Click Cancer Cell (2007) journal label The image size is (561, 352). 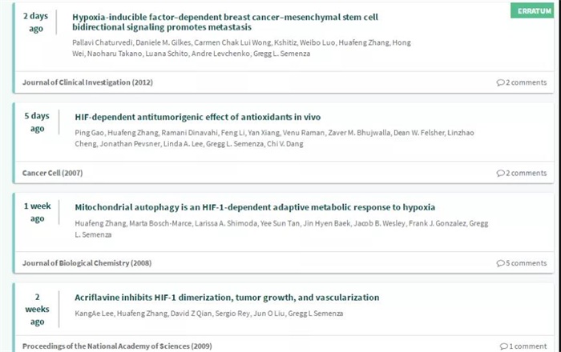click(x=52, y=173)
